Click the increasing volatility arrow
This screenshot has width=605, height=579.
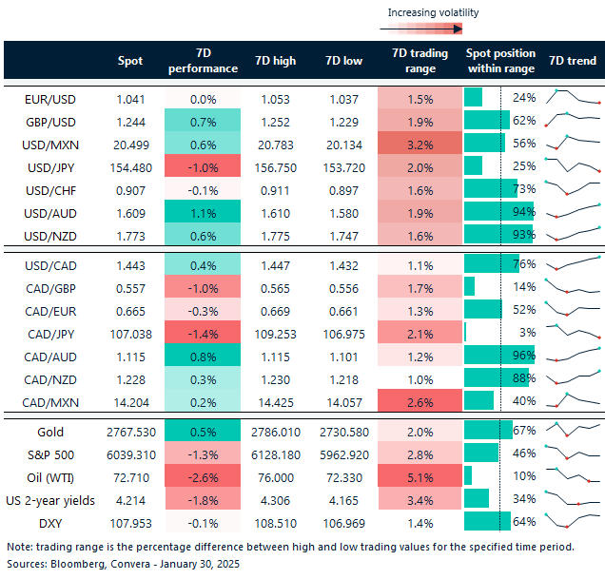pyautogui.click(x=433, y=29)
